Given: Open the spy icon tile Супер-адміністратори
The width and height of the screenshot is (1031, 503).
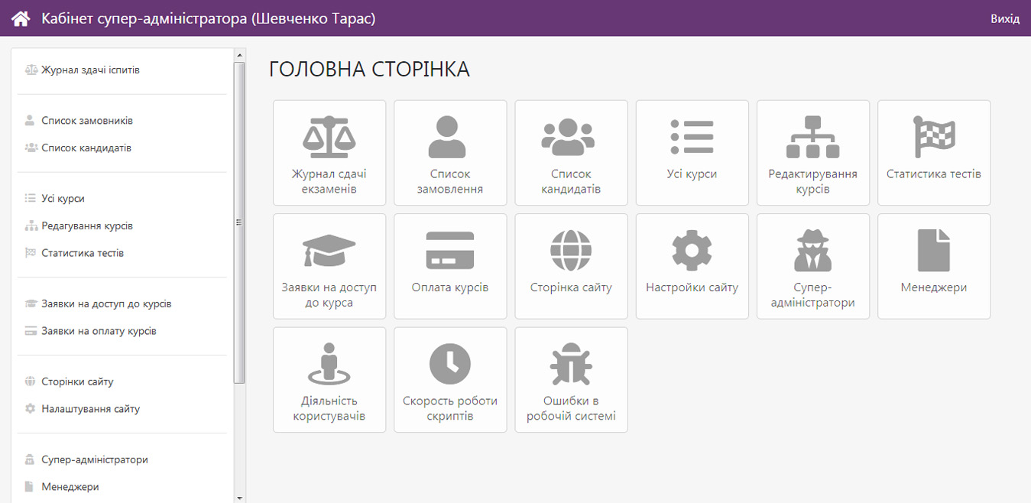Looking at the screenshot, I should click(x=812, y=266).
